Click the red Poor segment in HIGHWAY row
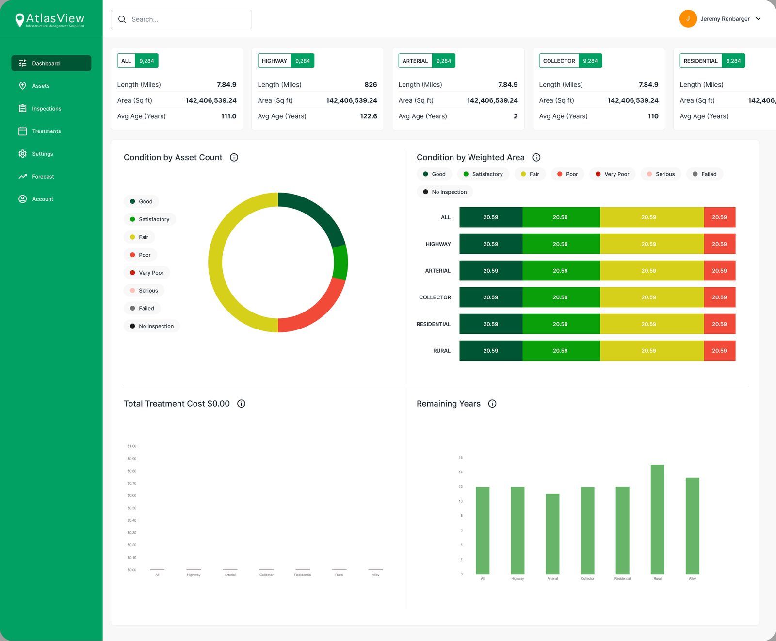The image size is (776, 641). coord(720,244)
